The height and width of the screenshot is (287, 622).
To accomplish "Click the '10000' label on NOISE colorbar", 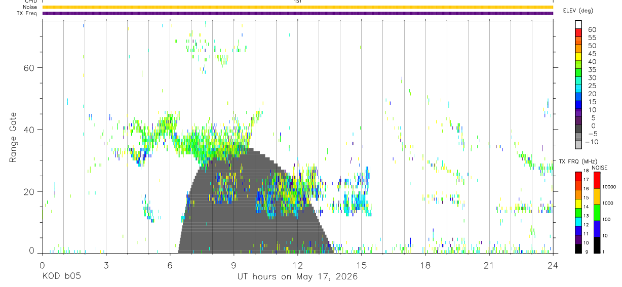I will point(610,187).
